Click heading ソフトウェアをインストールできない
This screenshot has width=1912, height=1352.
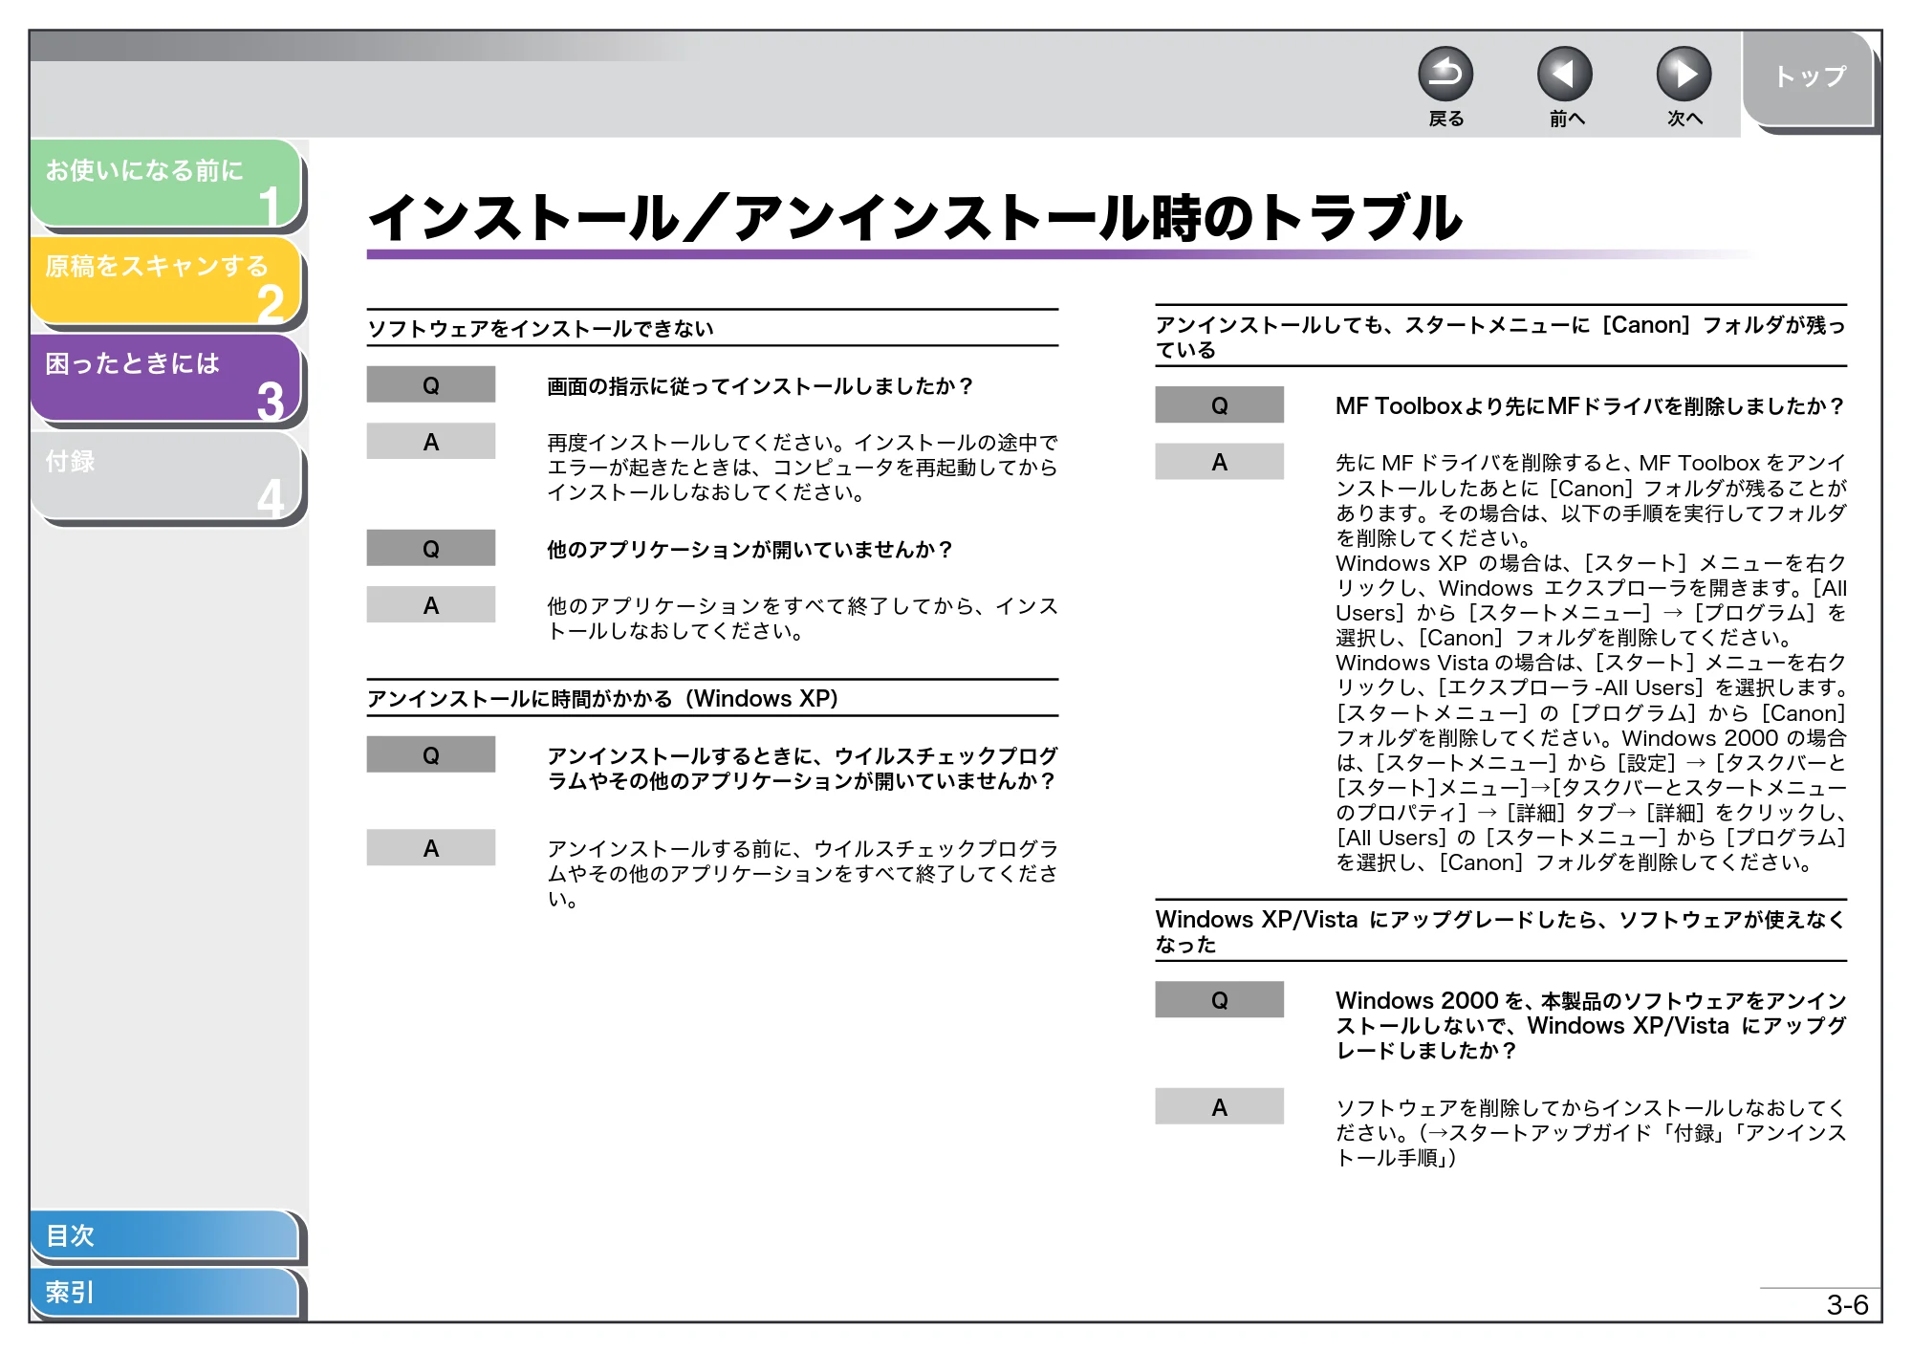541,329
